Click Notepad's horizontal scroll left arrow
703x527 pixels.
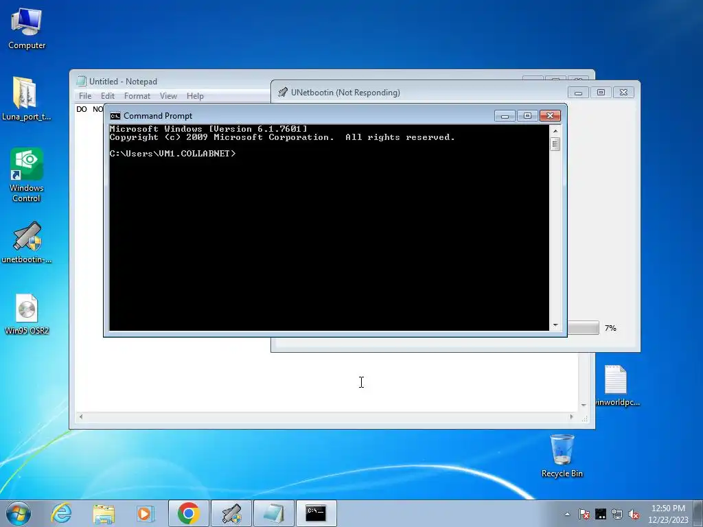pos(81,417)
